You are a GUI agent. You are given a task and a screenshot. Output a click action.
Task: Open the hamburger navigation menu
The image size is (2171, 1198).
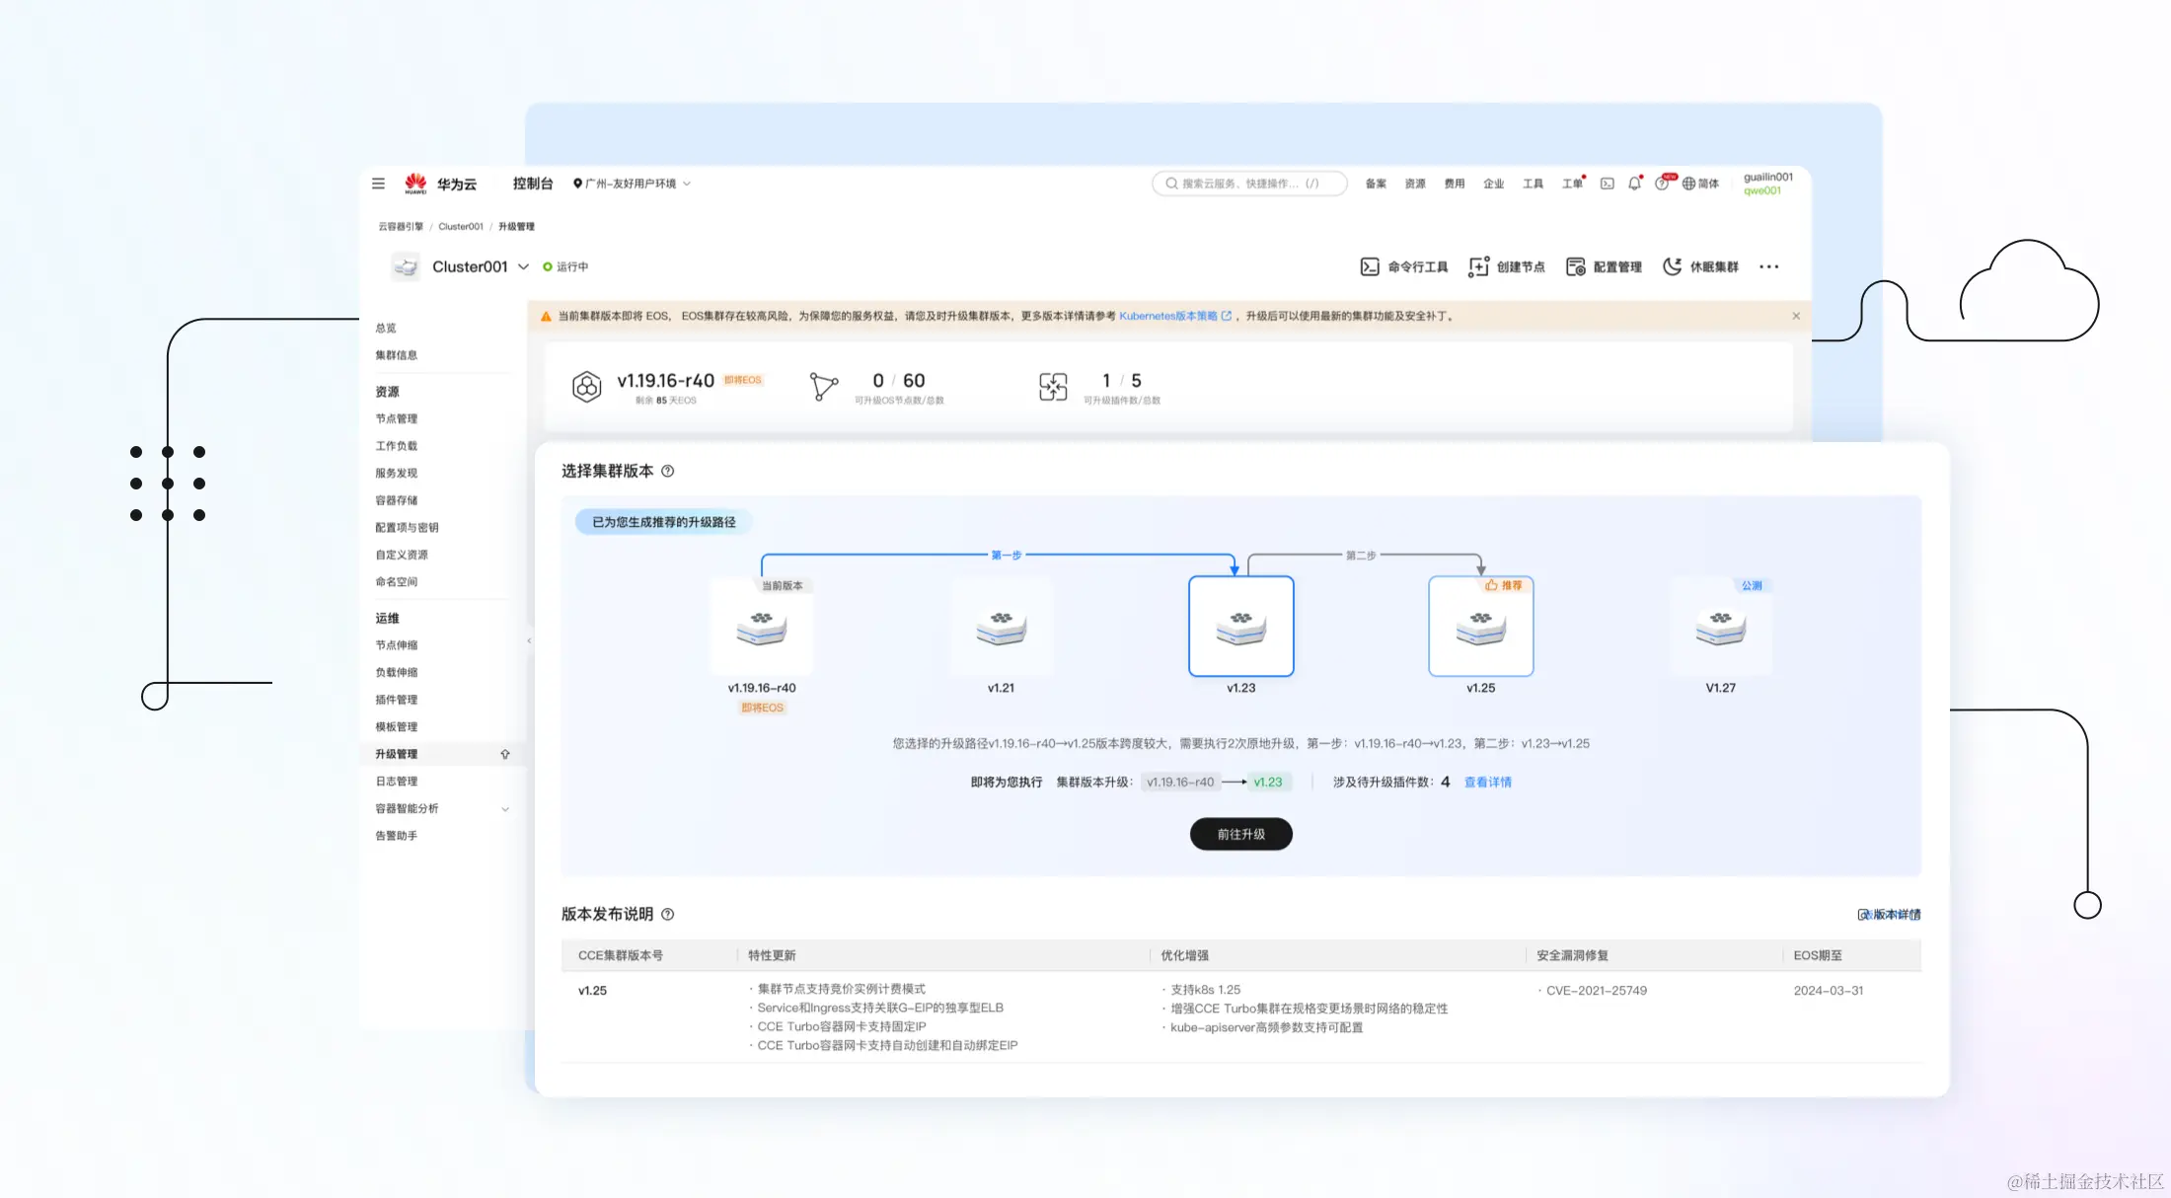coord(378,184)
